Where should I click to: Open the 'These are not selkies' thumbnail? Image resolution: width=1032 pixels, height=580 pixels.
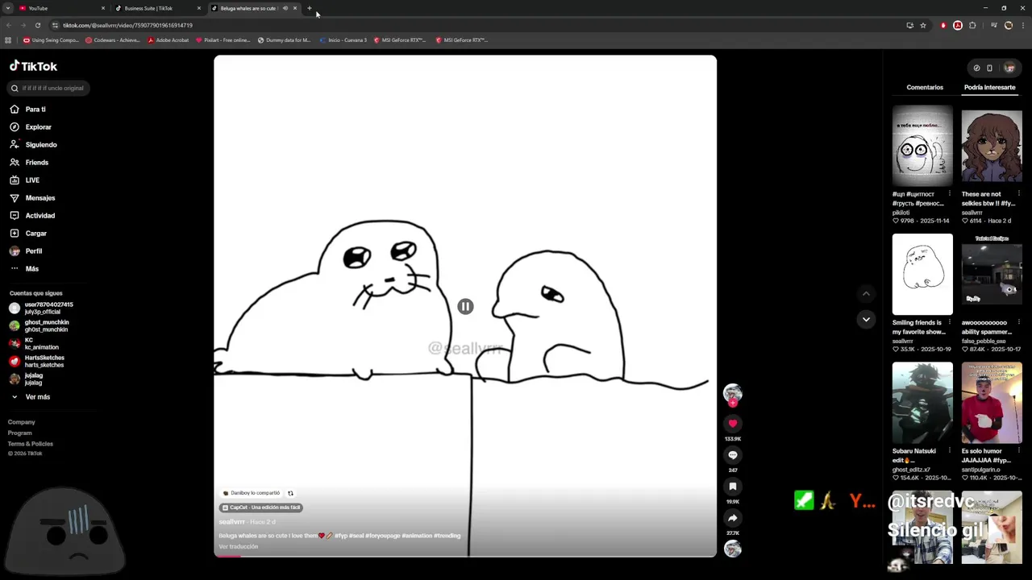[x=991, y=146]
